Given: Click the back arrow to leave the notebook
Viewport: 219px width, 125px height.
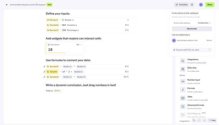Looking at the screenshot, I should click(x=7, y=5).
